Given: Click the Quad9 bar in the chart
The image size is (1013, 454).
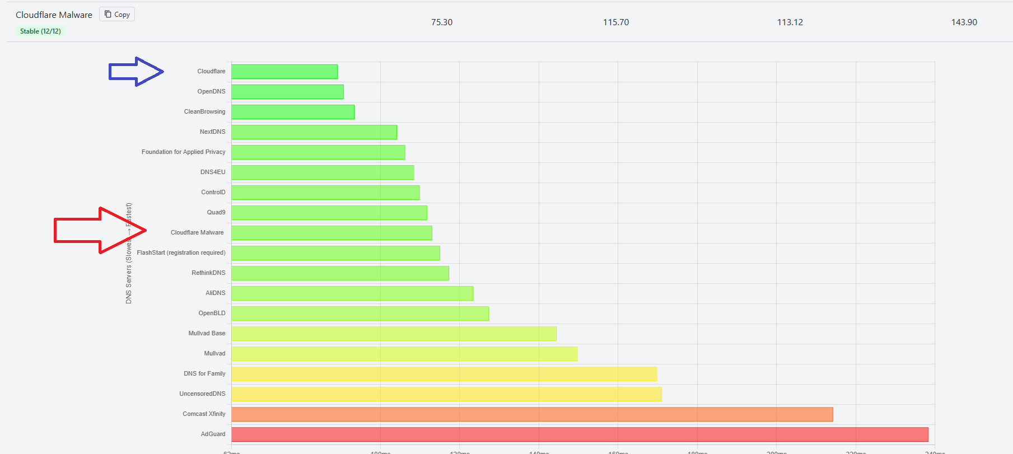Looking at the screenshot, I should point(329,213).
